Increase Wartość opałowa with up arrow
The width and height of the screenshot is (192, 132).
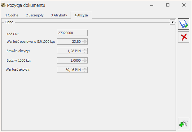85,40
